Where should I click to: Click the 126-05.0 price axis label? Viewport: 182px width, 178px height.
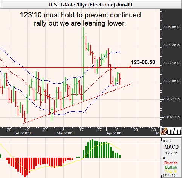point(172,27)
